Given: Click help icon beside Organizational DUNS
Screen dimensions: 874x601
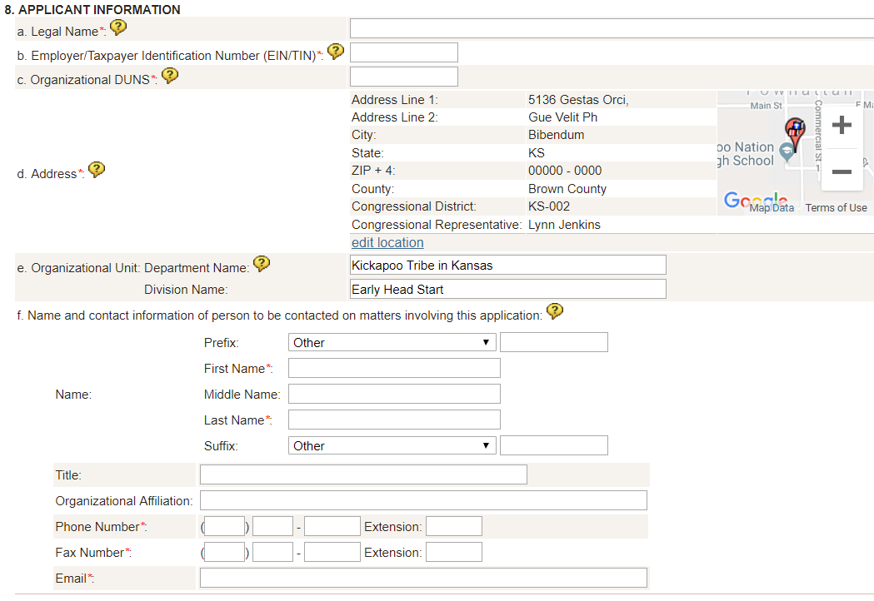Looking at the screenshot, I should (170, 76).
